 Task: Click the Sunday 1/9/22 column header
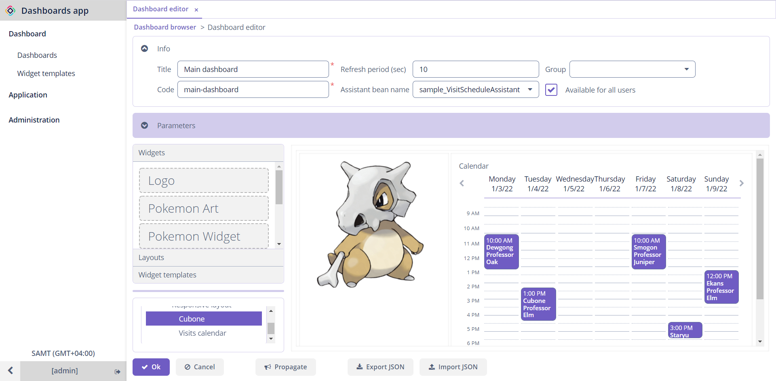point(717,184)
